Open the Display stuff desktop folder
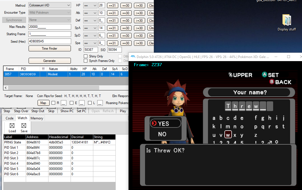Viewport: 302px width, 190px height. coord(287,22)
